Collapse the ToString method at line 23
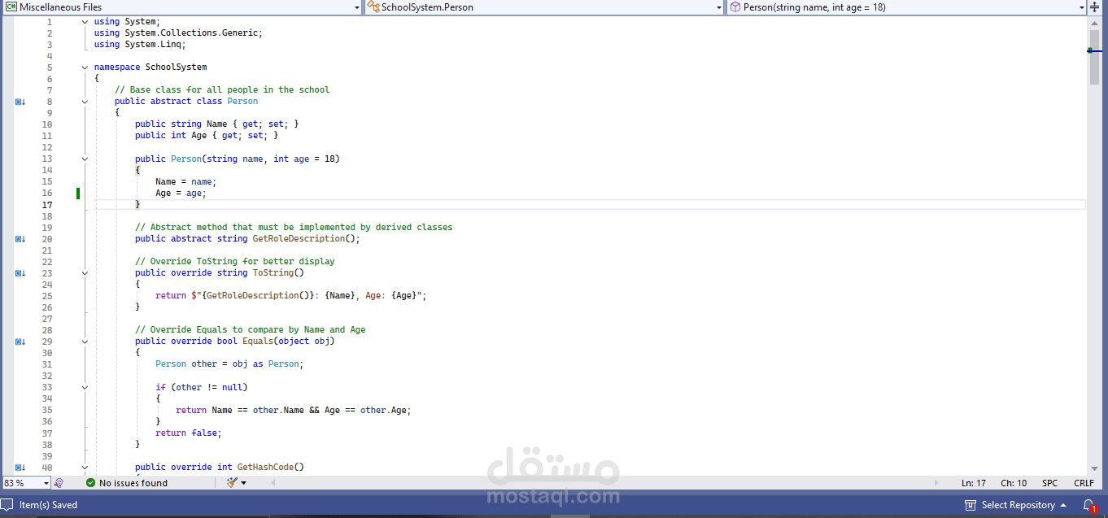1108x518 pixels. click(x=85, y=273)
